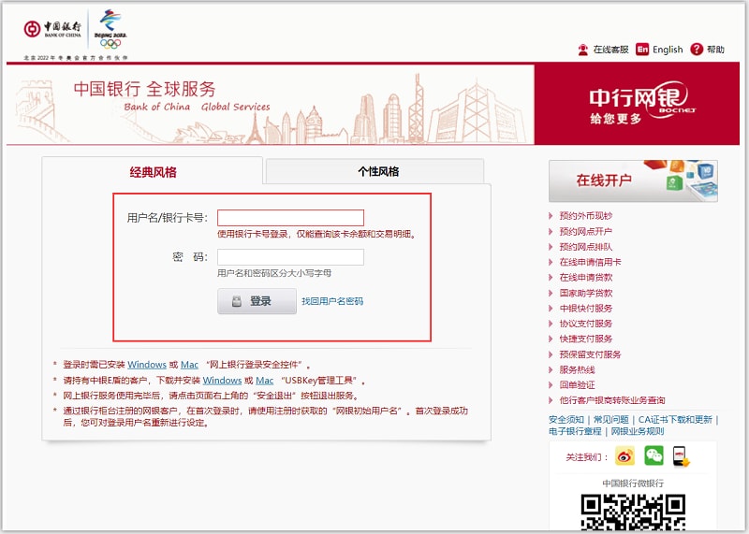This screenshot has height=534, width=749.
Task: Click the mobile banking phone icon
Action: tap(681, 456)
